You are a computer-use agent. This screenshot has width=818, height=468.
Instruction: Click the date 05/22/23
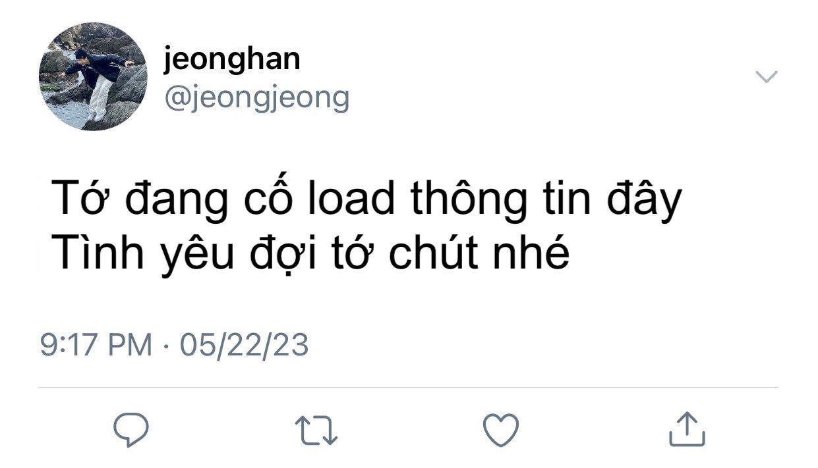[244, 345]
